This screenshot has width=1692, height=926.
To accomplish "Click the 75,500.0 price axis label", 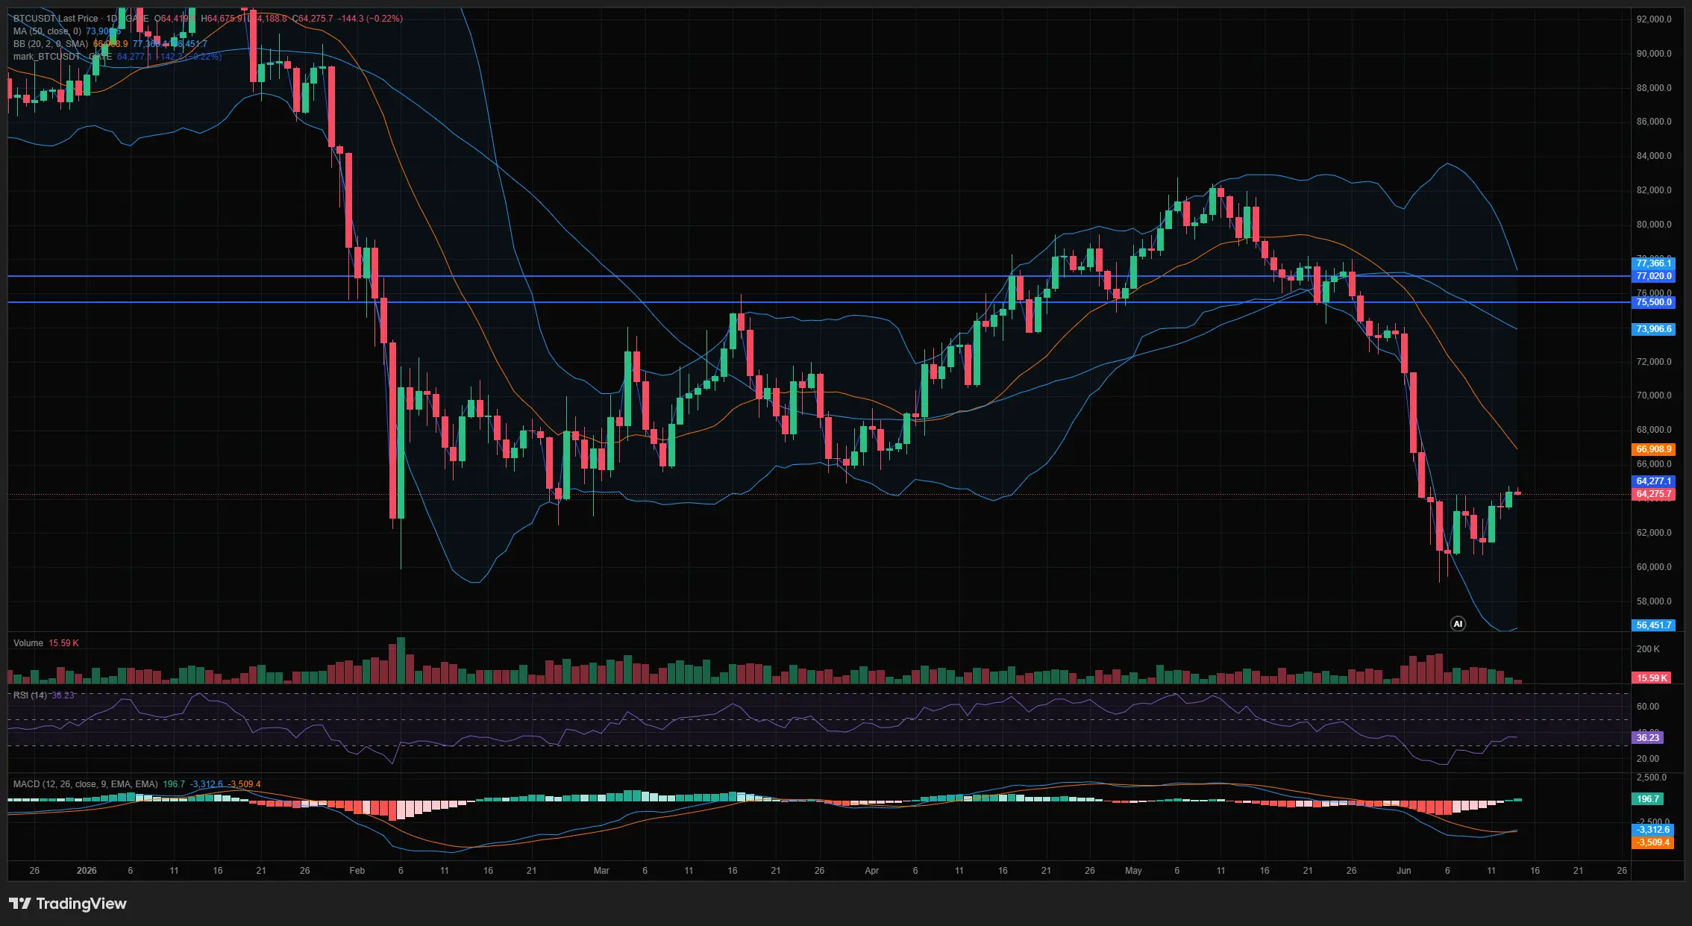I will point(1653,302).
